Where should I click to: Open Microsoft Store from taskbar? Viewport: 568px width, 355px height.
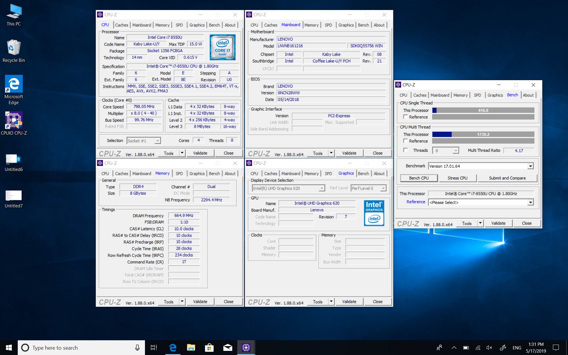[209, 348]
